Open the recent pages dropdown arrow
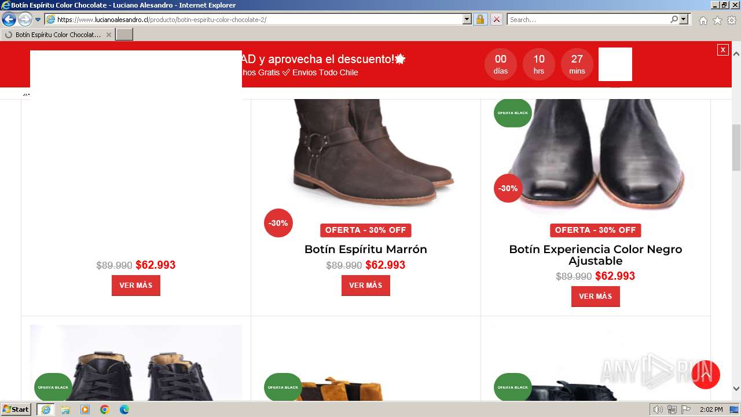Viewport: 741px width, 417px height. [x=38, y=20]
